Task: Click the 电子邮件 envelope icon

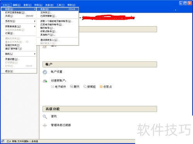Action: pos(52,87)
